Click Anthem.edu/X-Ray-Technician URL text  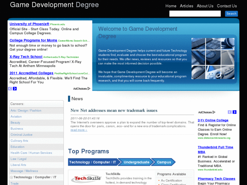pyautogui.click(x=61, y=57)
